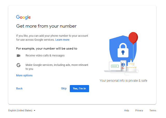Click 'Your personal info is private & safe' caption
The width and height of the screenshot is (166, 118).
(123, 81)
